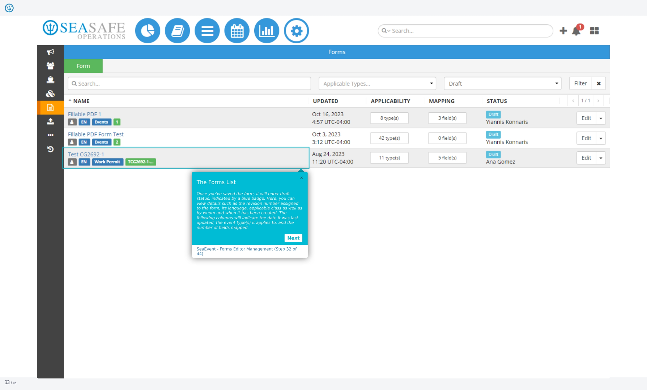Screen dimensions: 647x390
Task: Open users group sidebar icon
Action: [50, 66]
